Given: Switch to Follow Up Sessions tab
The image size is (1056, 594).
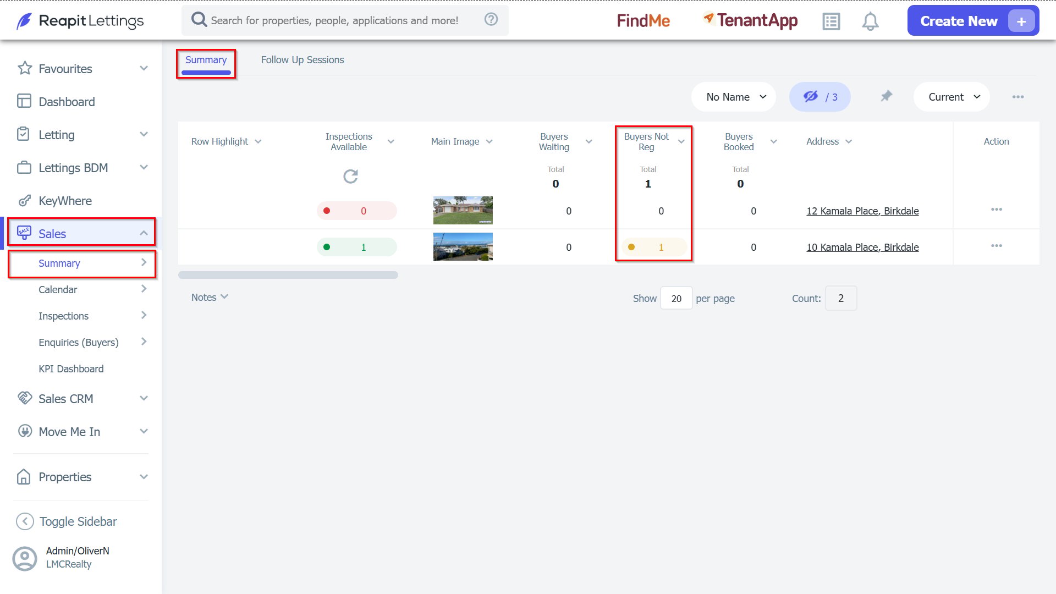Looking at the screenshot, I should pyautogui.click(x=302, y=60).
